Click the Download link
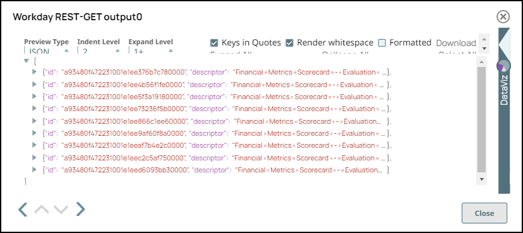The height and width of the screenshot is (233, 523). point(456,43)
